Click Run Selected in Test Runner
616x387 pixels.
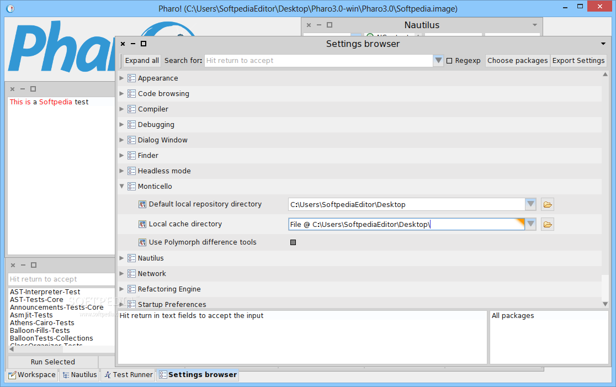[53, 362]
